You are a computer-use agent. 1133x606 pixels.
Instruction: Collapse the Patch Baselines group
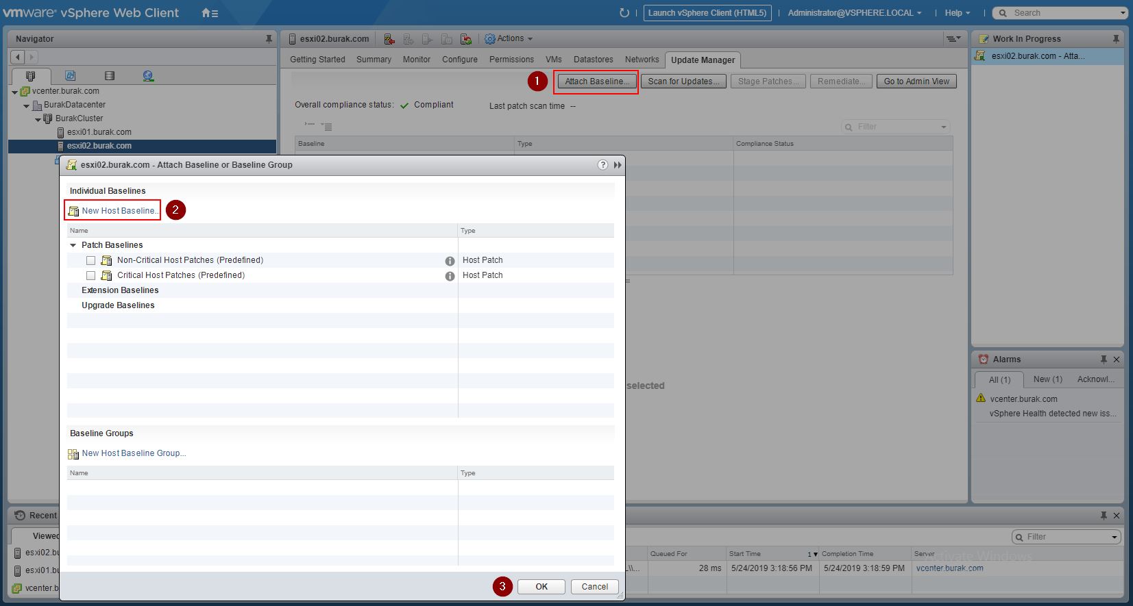[x=73, y=245]
